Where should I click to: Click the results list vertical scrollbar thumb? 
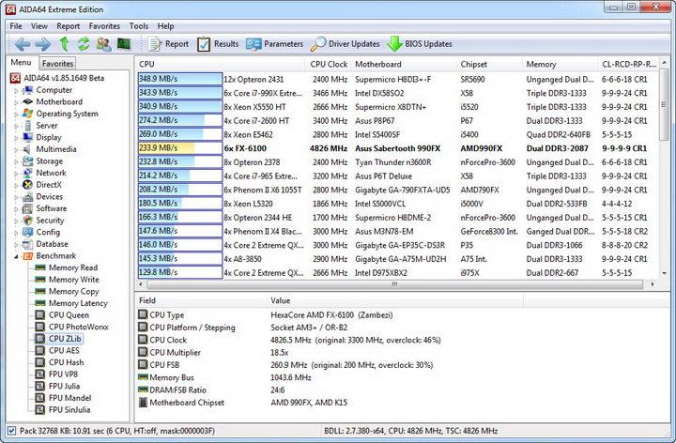point(664,105)
